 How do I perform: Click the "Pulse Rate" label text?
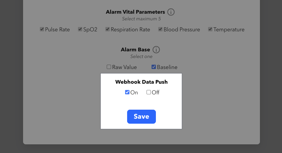[58, 30]
